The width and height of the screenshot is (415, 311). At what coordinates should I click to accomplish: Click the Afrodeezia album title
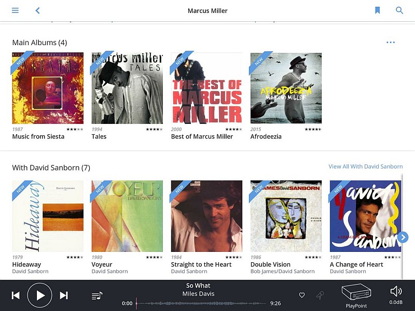coord(266,136)
